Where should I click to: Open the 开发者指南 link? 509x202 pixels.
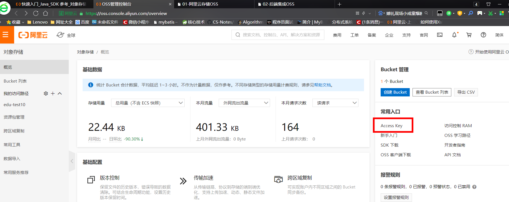pyautogui.click(x=455, y=145)
